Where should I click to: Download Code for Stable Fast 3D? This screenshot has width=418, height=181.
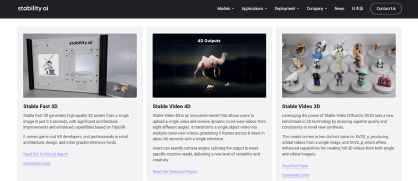tap(37, 163)
